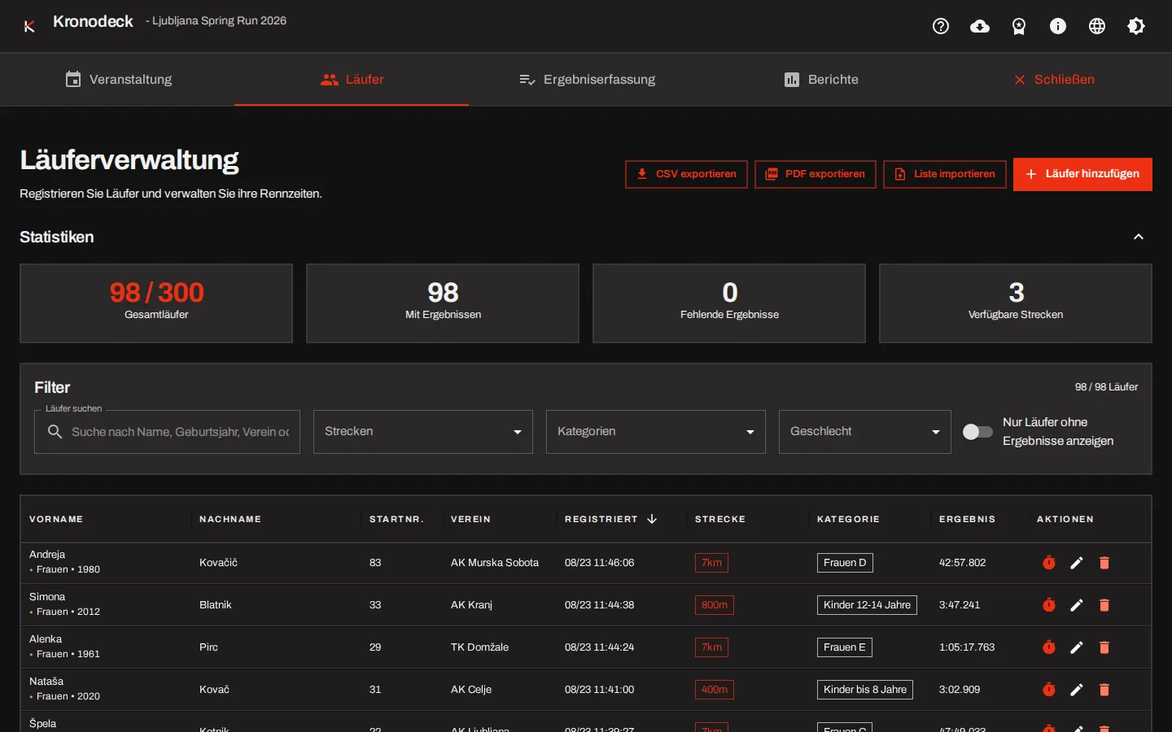
Task: Edit Nataša Kovač with the pencil icon
Action: (x=1077, y=690)
